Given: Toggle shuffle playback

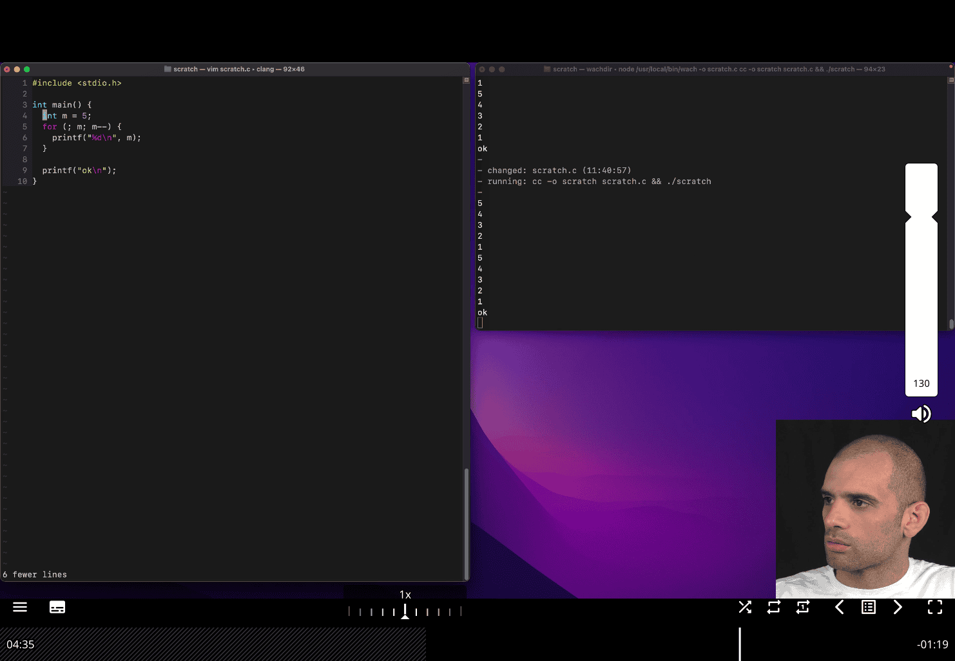Looking at the screenshot, I should (x=745, y=607).
